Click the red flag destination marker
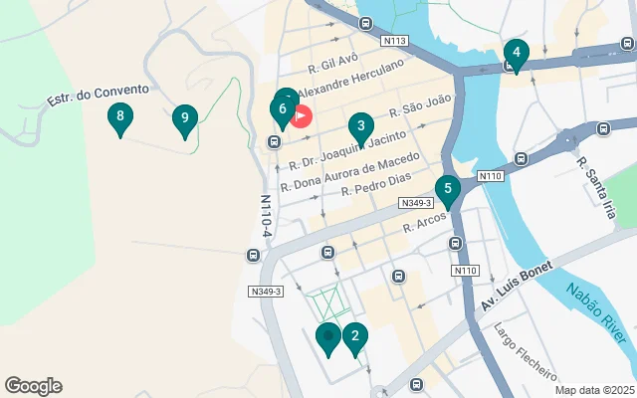This screenshot has height=398, width=637. (301, 116)
